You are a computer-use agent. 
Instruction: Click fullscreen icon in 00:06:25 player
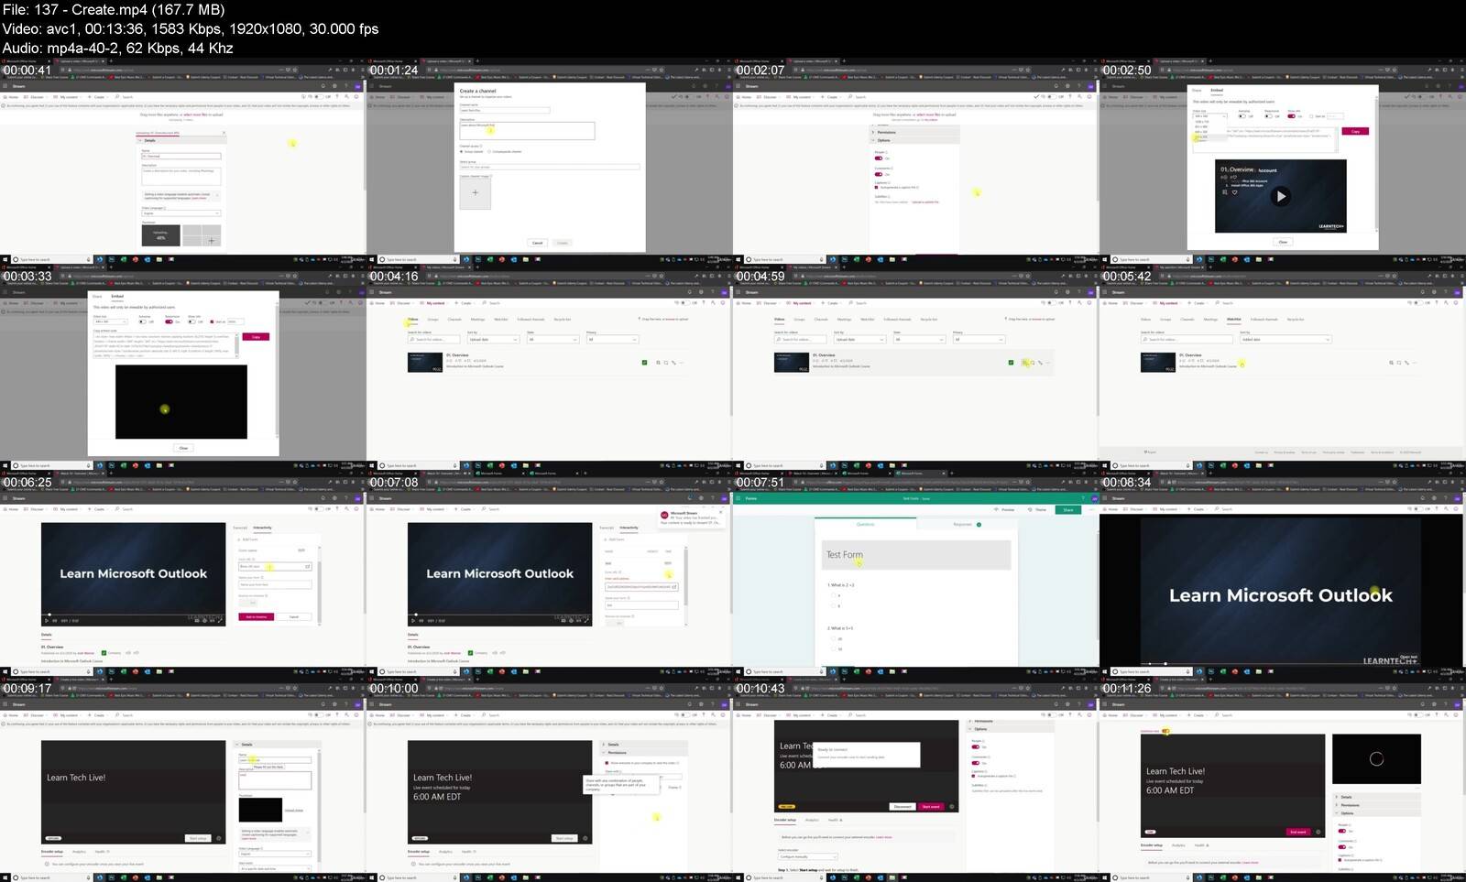[x=220, y=621]
